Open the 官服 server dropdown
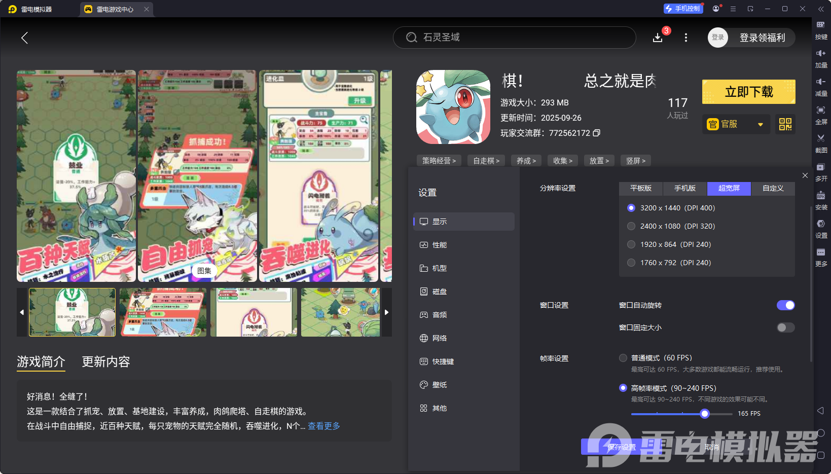Screen dimensions: 831x474 coord(736,124)
